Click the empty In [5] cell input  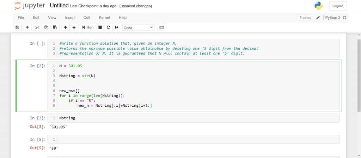[197, 139]
